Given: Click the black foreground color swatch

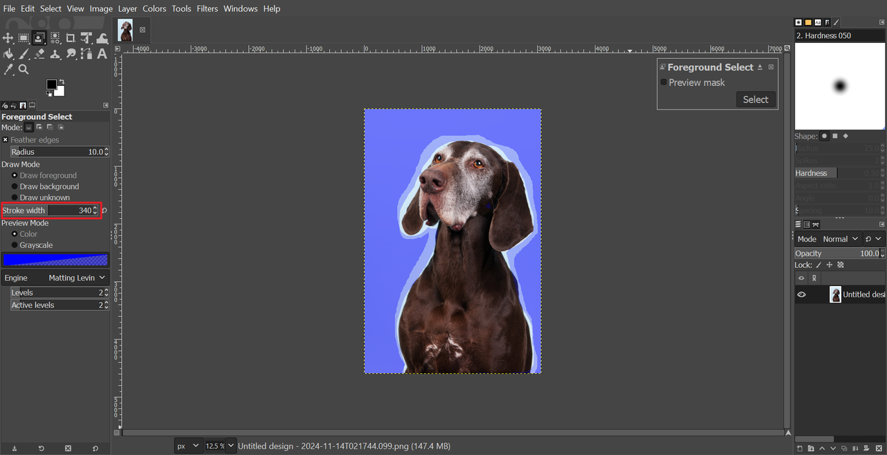Looking at the screenshot, I should pyautogui.click(x=51, y=84).
